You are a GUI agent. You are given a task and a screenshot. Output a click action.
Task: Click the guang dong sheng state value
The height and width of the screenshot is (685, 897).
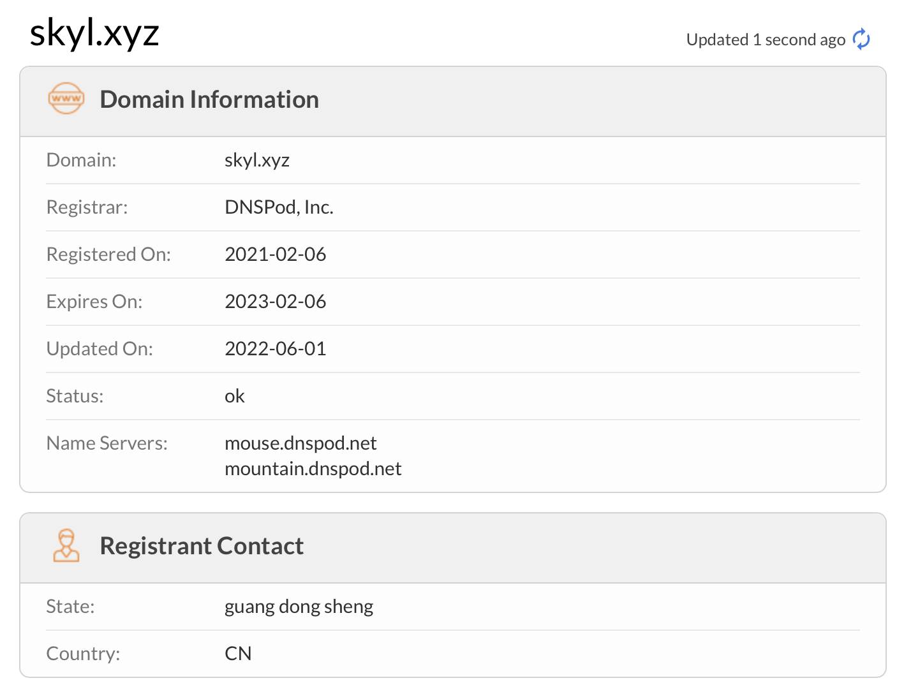(299, 607)
